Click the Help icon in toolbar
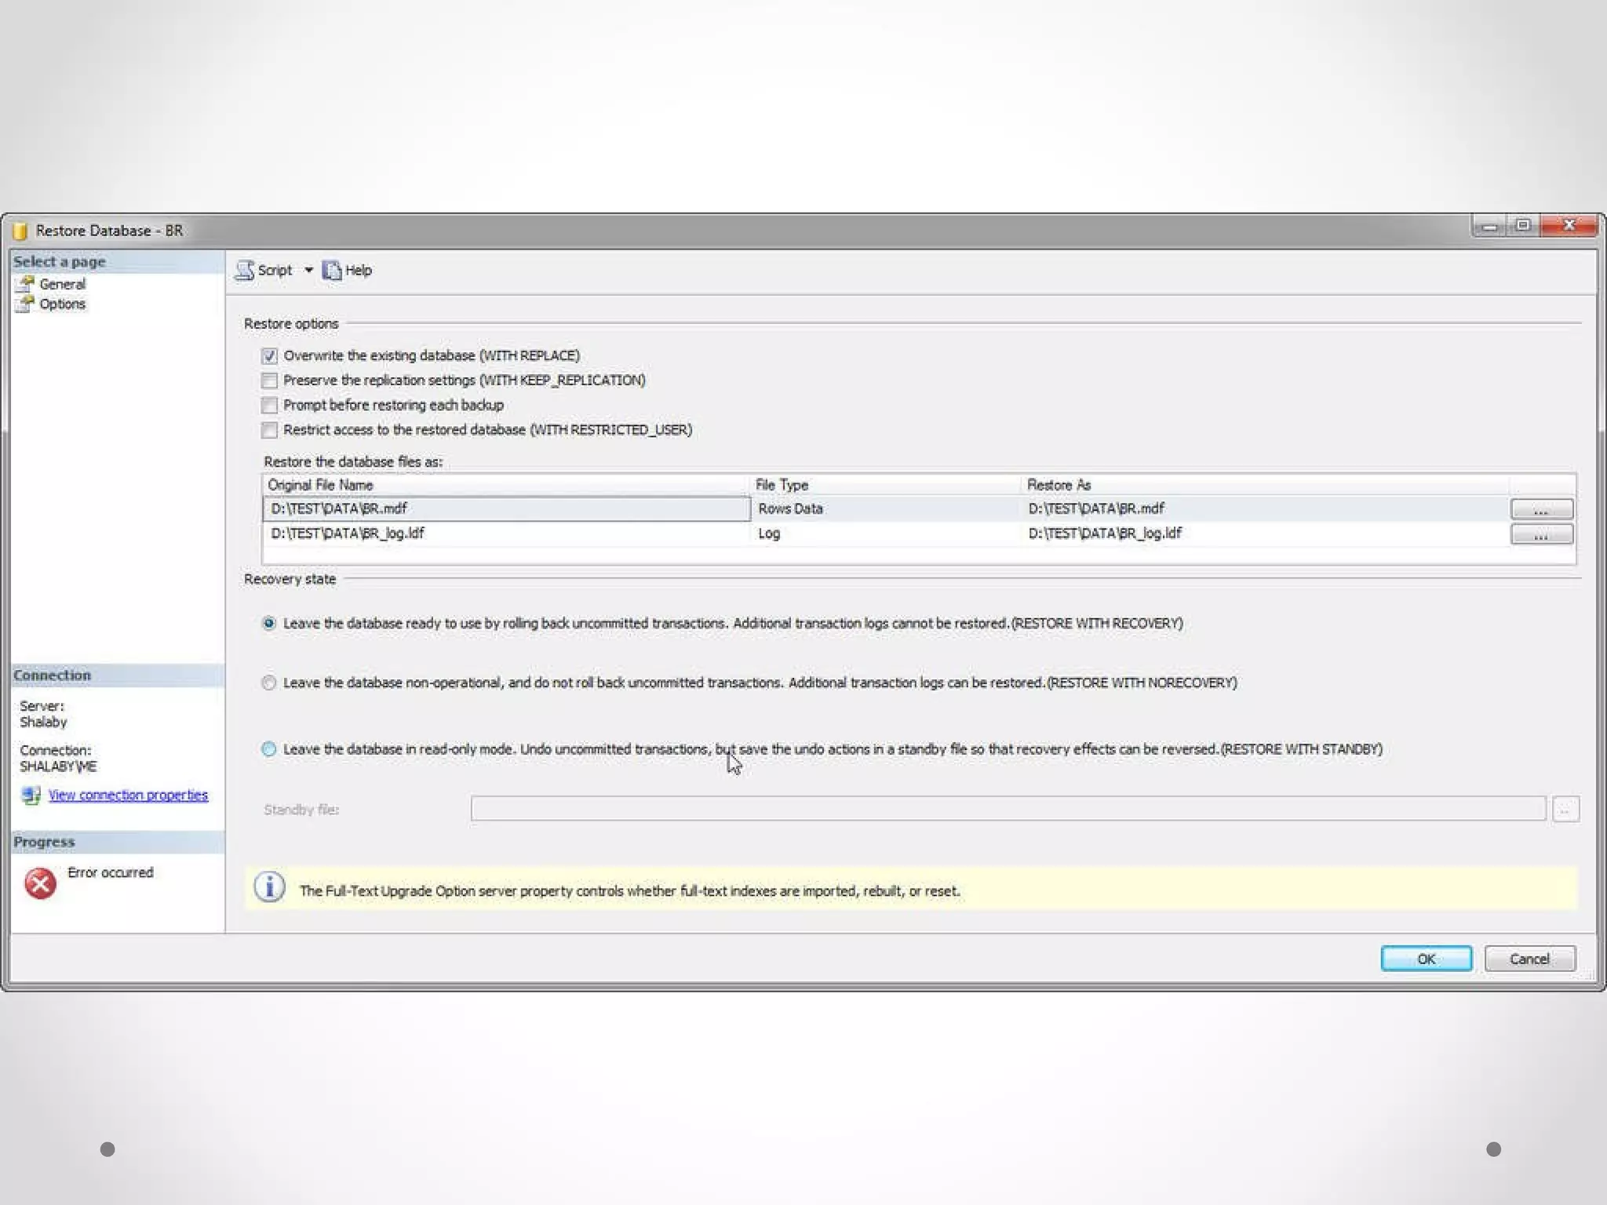The width and height of the screenshot is (1607, 1205). 332,271
